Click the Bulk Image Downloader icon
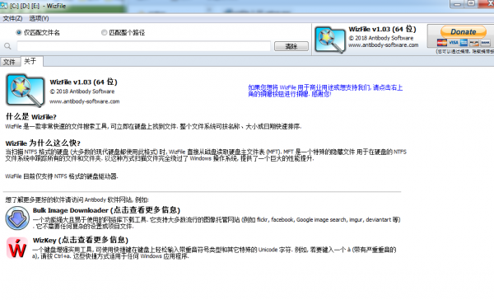Screen dimensions: 494x300 (17, 218)
